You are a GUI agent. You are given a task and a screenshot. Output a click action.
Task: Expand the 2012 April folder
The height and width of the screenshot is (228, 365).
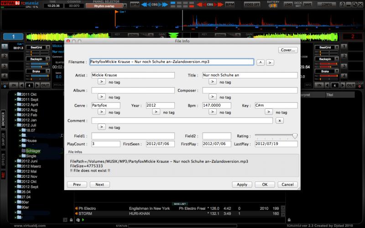16,105
